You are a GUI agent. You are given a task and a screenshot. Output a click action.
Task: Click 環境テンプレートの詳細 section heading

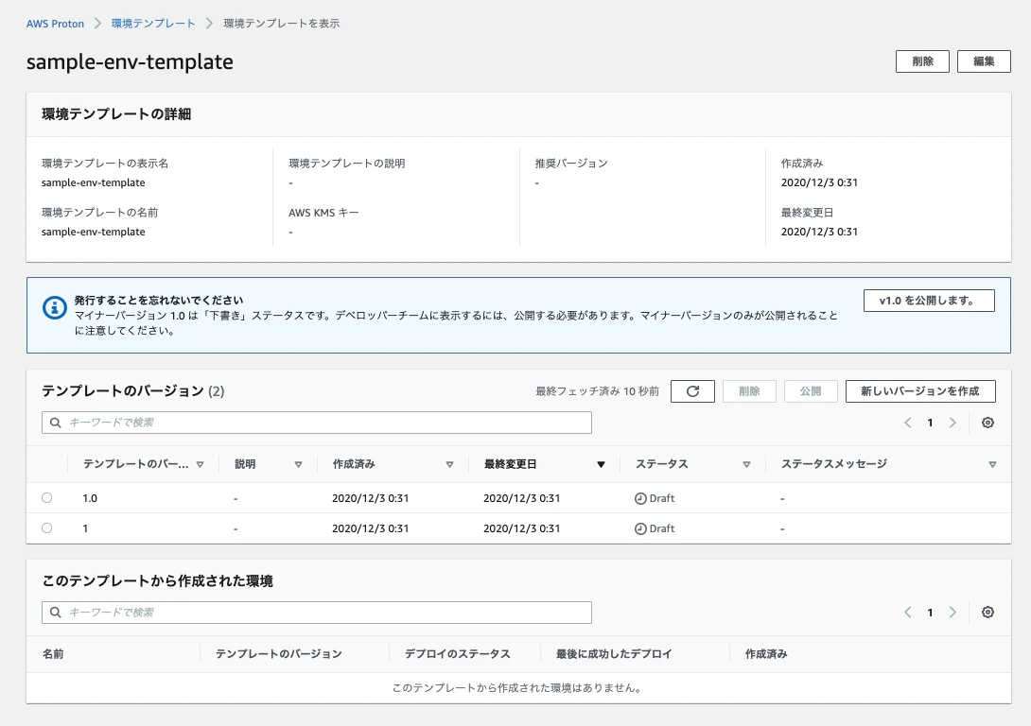click(116, 114)
